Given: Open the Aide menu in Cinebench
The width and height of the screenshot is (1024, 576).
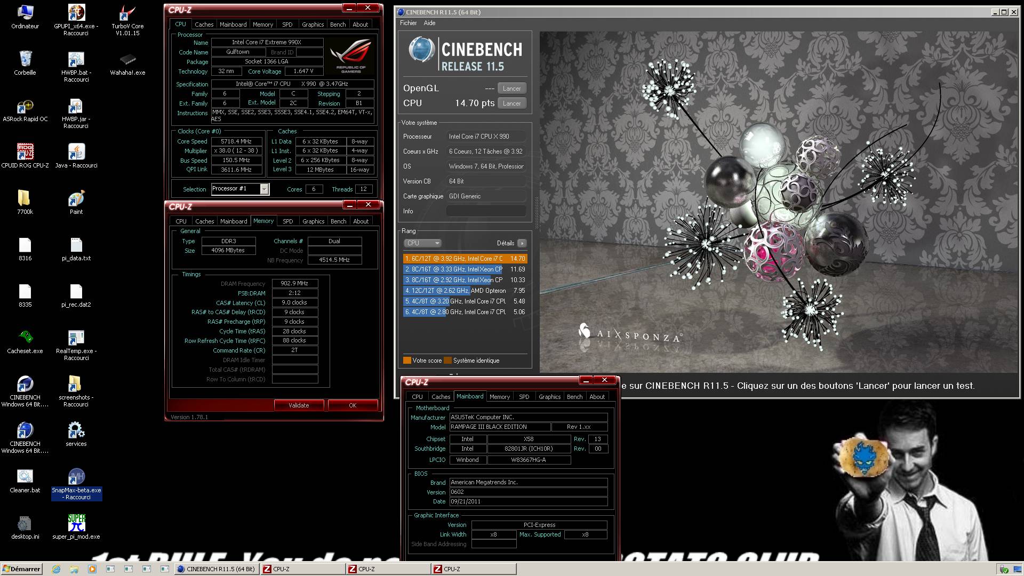Looking at the screenshot, I should 429,23.
